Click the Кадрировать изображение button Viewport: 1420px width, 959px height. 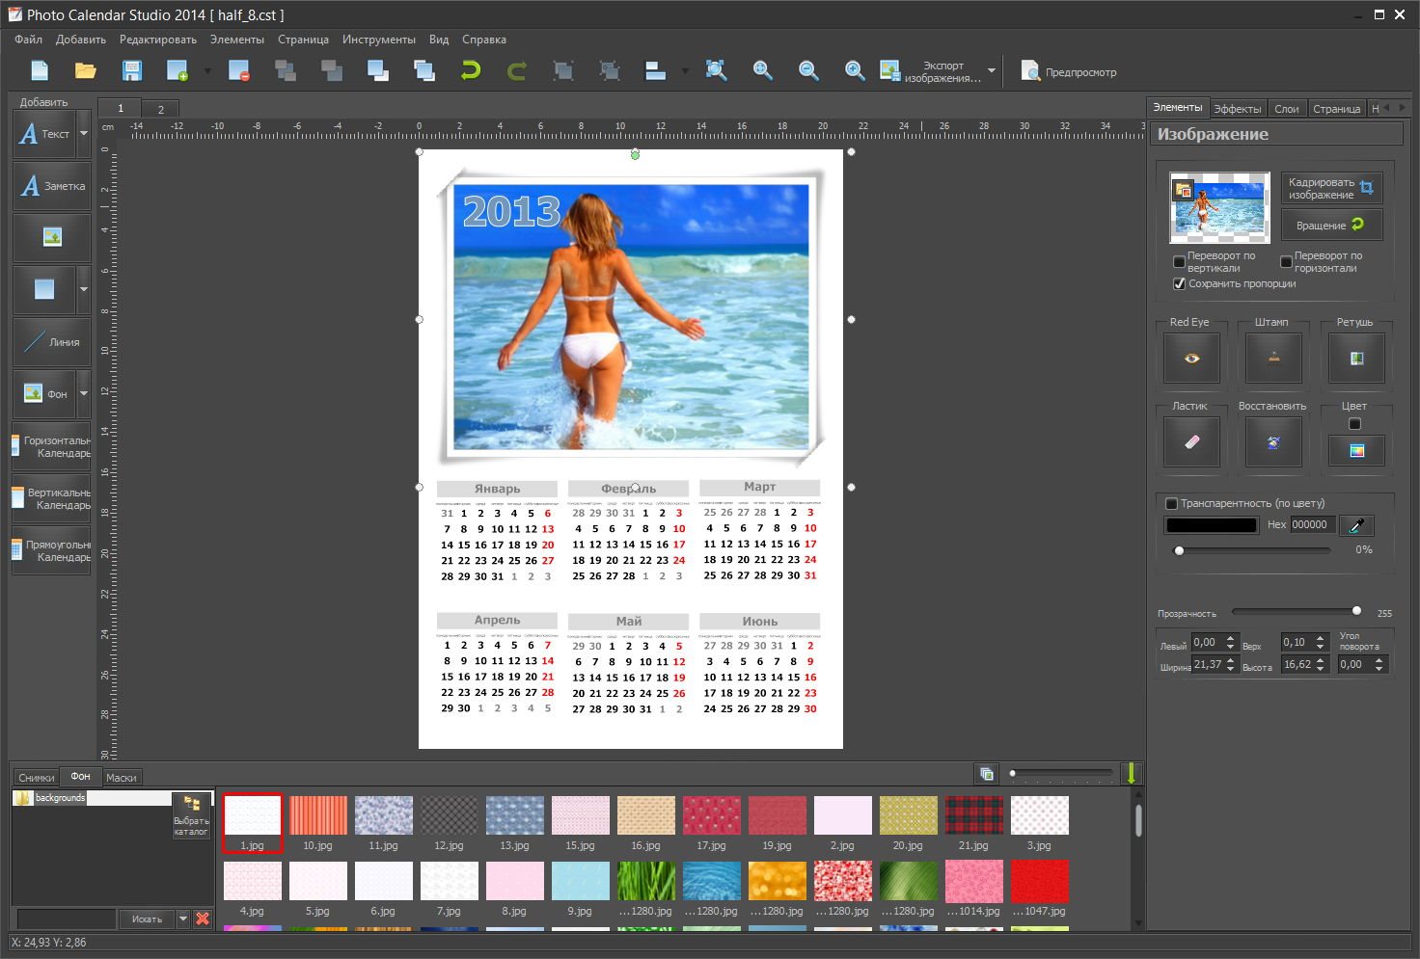[1332, 188]
